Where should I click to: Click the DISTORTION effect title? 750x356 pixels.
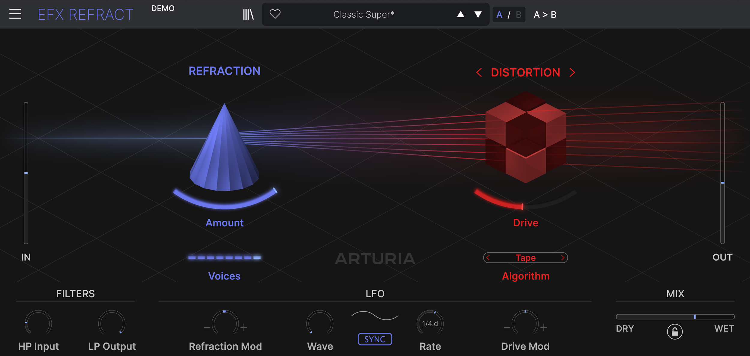tap(525, 72)
